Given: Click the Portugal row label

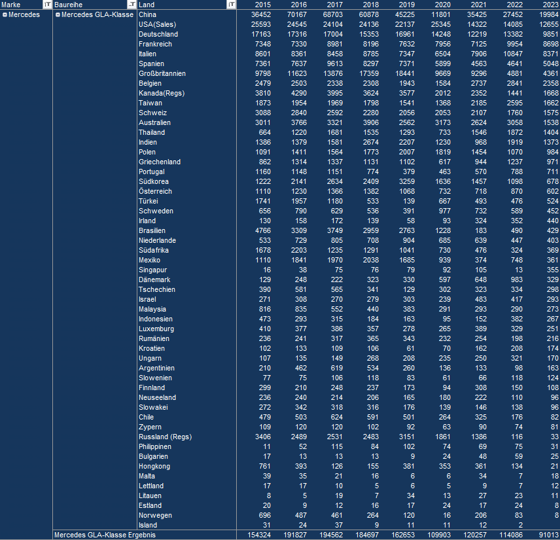Looking at the screenshot, I should pyautogui.click(x=152, y=172).
